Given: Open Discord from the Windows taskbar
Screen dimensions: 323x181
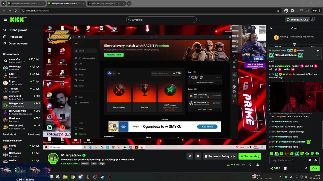Looking at the screenshot, I should tap(80, 177).
